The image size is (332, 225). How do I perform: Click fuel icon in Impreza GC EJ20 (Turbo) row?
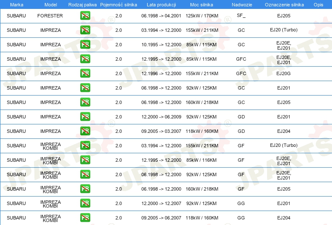click(85, 30)
